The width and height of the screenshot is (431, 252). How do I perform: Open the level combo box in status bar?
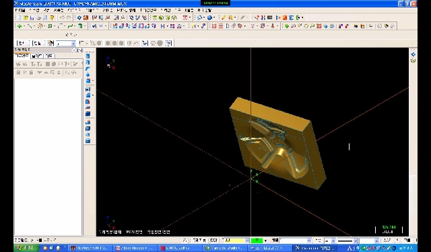[x=296, y=241]
